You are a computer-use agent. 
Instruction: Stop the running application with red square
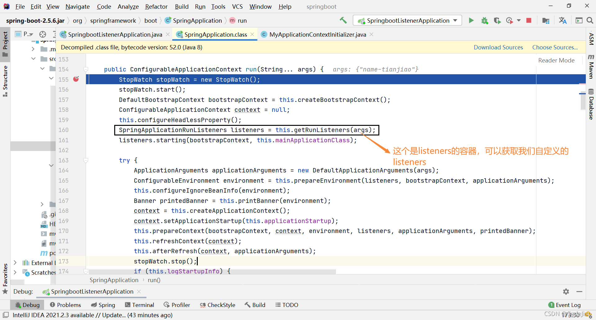click(x=529, y=21)
